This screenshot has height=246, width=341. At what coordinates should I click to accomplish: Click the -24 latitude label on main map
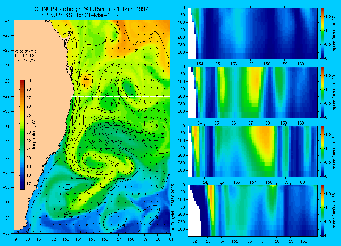(x=6, y=20)
